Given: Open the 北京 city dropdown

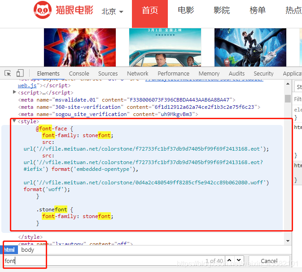Looking at the screenshot, I should point(112,11).
